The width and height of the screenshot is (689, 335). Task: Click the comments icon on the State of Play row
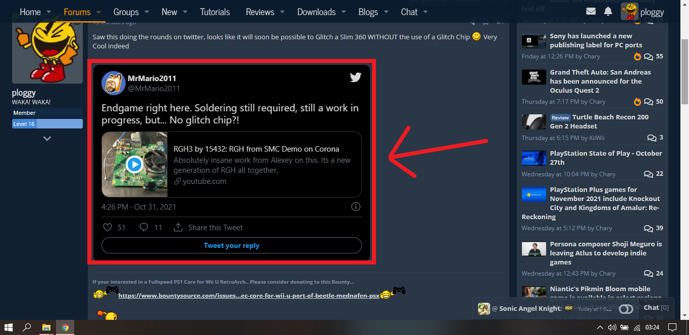point(649,174)
